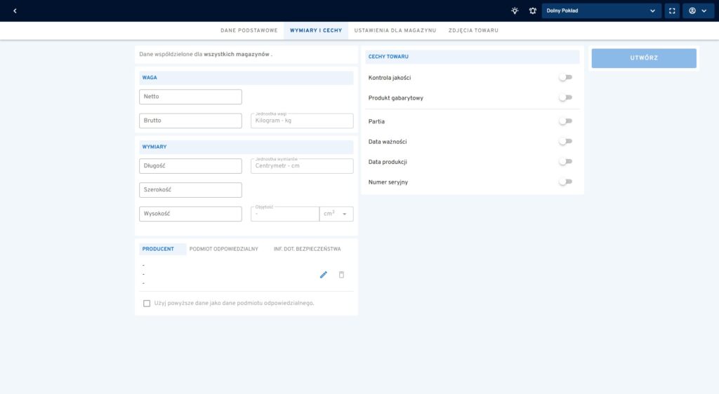Image resolution: width=719 pixels, height=394 pixels.
Task: Click the back arrow in top bar
Action: click(15, 11)
